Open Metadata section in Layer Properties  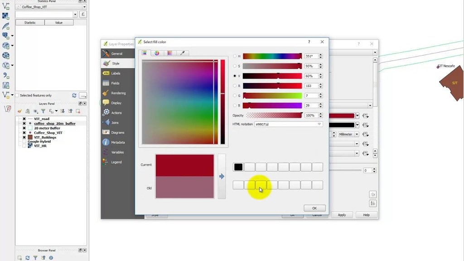click(x=118, y=142)
